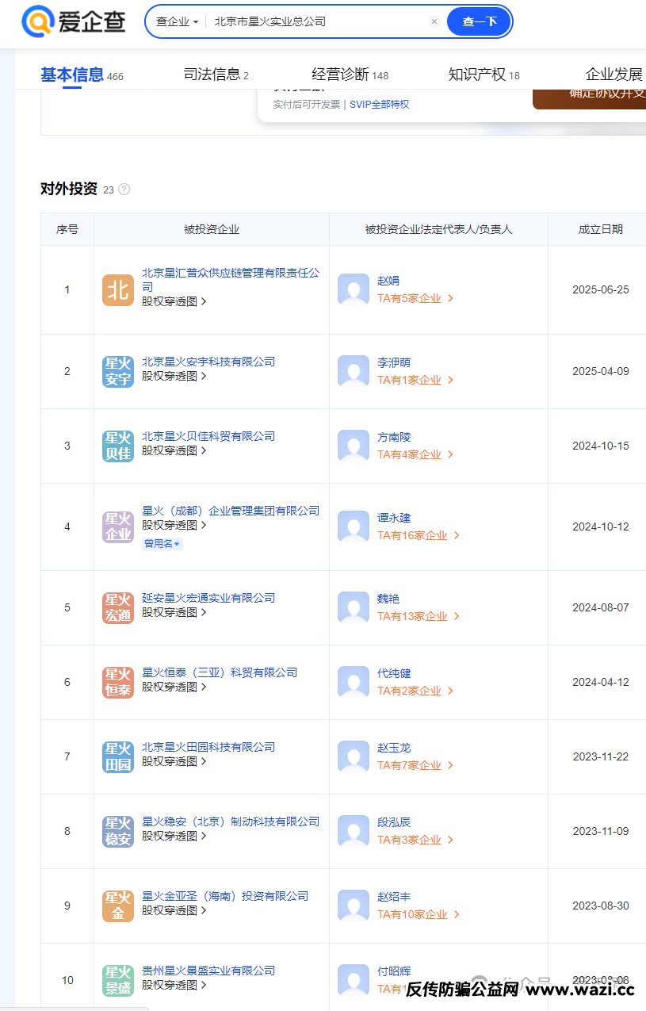Open 星火稳安（北京）制动科技有限公司 company page

231,821
